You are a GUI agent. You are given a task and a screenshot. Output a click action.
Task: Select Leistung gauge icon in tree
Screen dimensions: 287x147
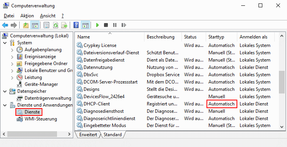pos(19,77)
